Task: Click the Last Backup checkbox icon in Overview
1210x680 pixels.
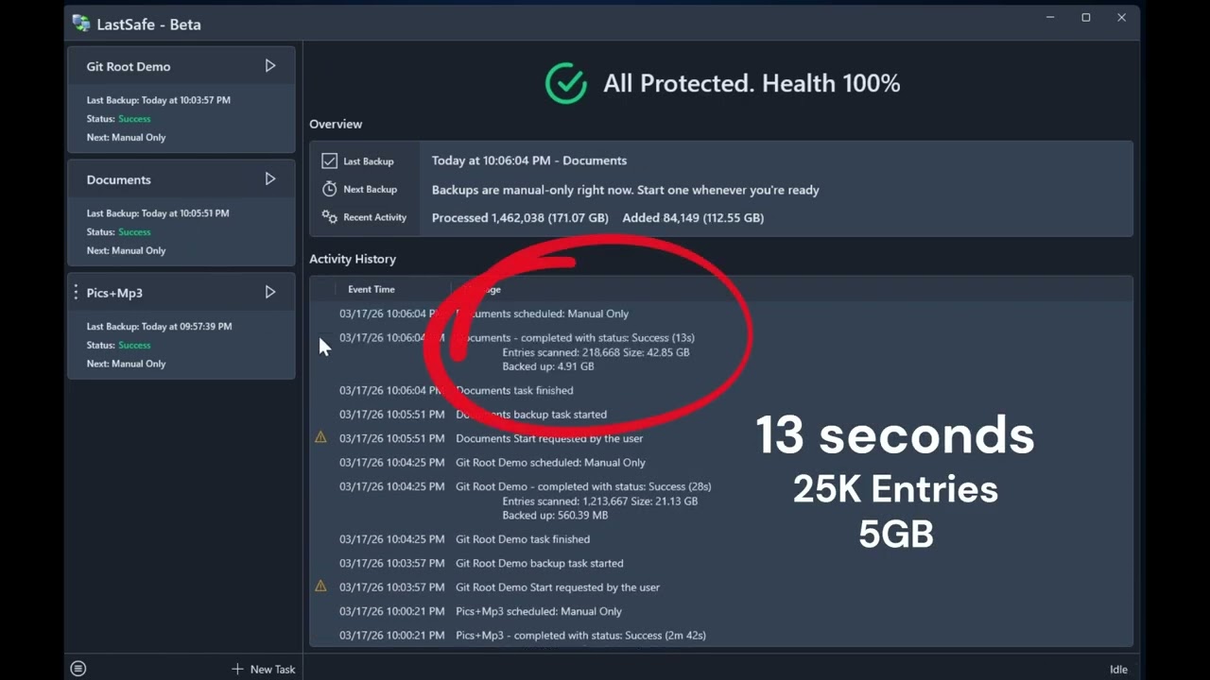Action: tap(329, 161)
